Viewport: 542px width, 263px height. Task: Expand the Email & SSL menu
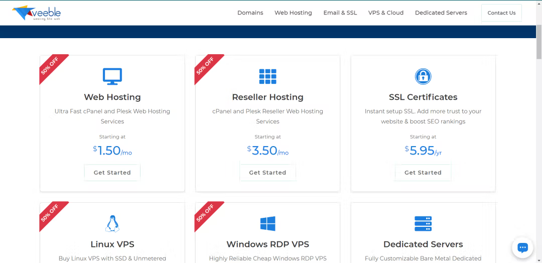[340, 13]
